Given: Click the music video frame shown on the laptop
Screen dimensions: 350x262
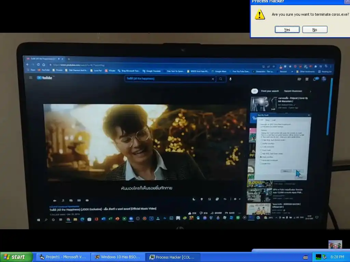Looking at the screenshot, I should click(x=145, y=143).
